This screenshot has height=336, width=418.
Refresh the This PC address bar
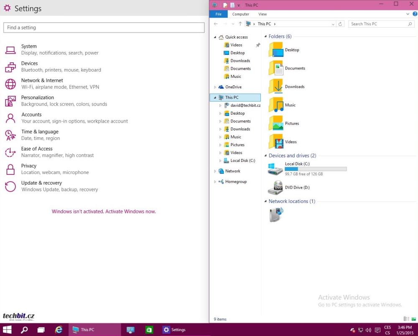pyautogui.click(x=340, y=24)
